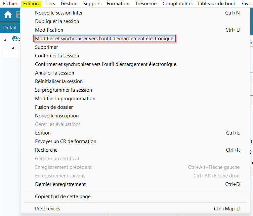
Task: Open Préférences from the Edition menu
Action: pyautogui.click(x=48, y=209)
